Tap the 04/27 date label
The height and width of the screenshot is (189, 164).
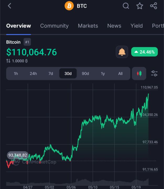28,187
